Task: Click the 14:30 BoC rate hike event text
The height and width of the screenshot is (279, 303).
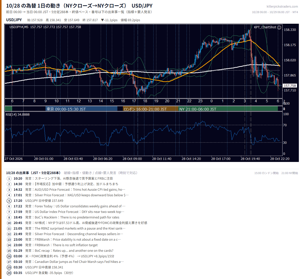Action: coord(72,184)
